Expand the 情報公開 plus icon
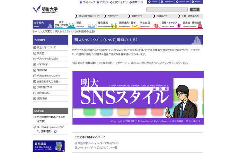Viewport: 237px width, 156px height. 35,71
